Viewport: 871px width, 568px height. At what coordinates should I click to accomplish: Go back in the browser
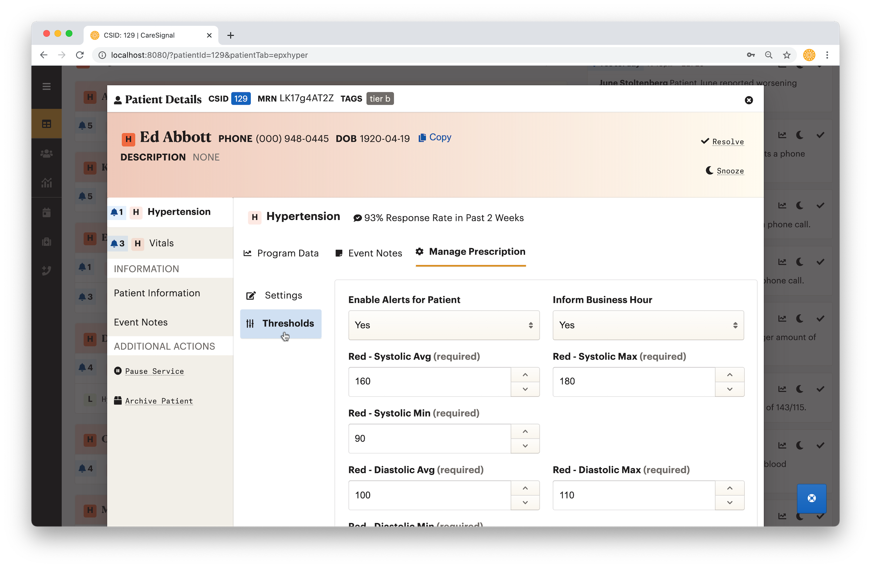click(x=44, y=55)
